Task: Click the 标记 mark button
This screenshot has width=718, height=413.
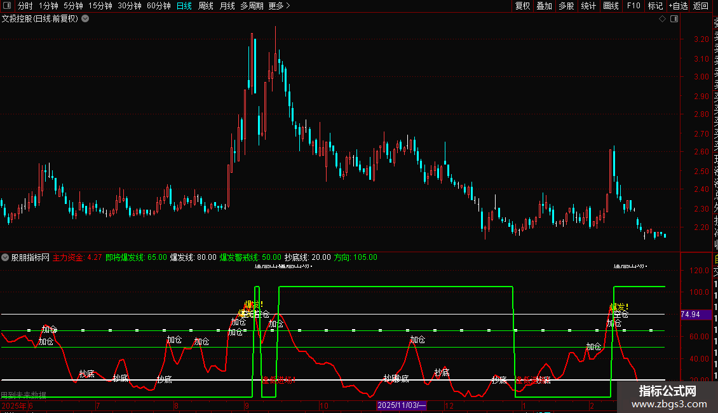Action: click(655, 6)
